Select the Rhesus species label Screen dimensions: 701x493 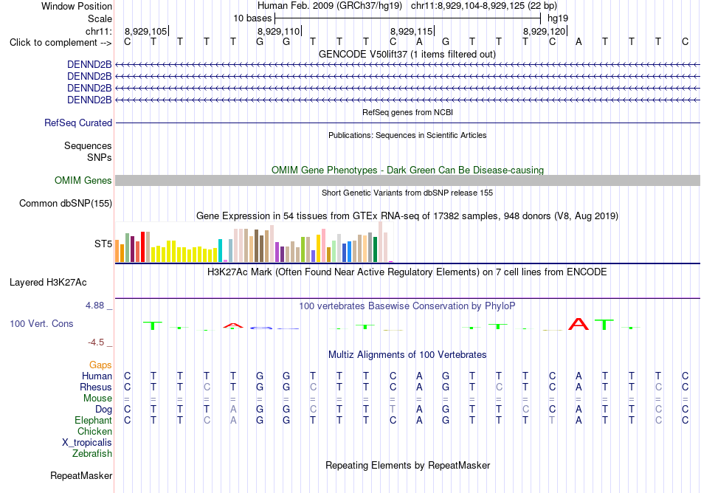pyautogui.click(x=96, y=387)
